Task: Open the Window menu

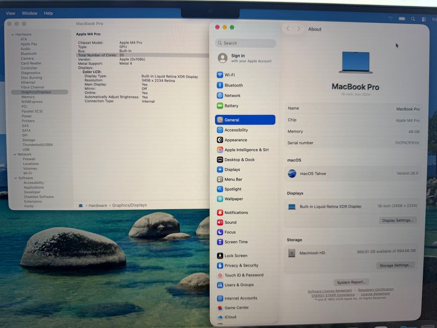Action: click(x=30, y=13)
